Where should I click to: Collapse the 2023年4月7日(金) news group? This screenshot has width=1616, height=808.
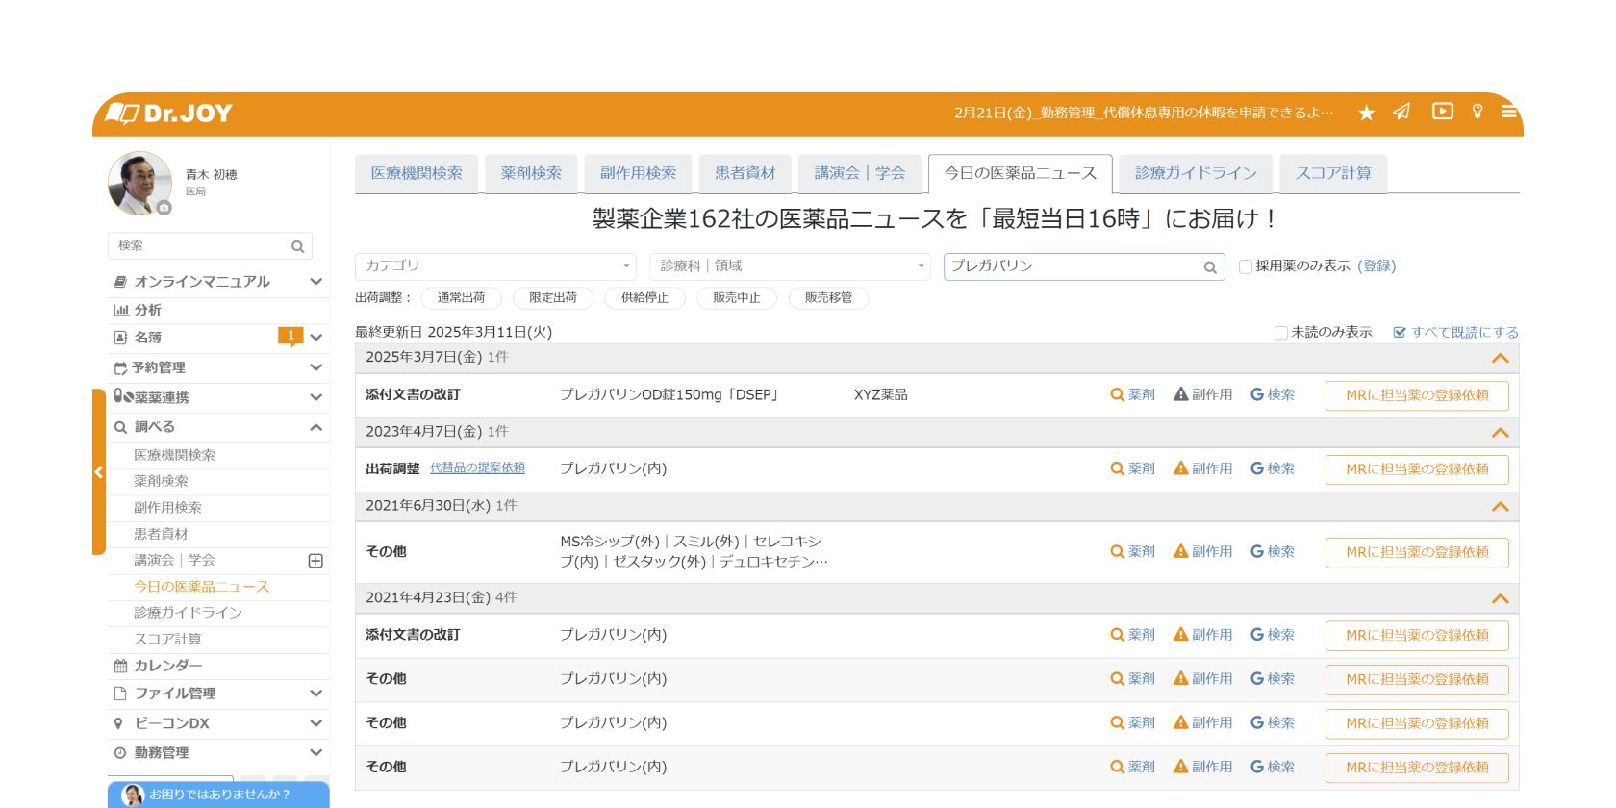point(1500,433)
